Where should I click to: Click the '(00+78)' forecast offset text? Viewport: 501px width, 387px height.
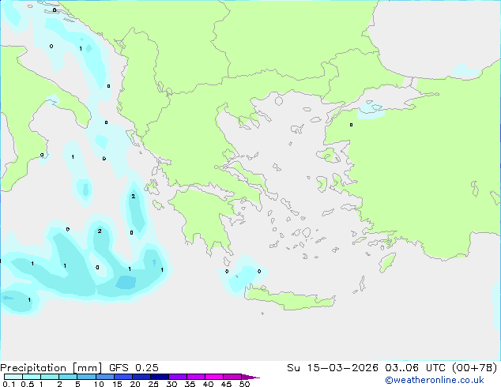tap(474, 367)
